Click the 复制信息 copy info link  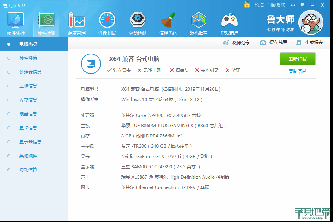pos(297,71)
